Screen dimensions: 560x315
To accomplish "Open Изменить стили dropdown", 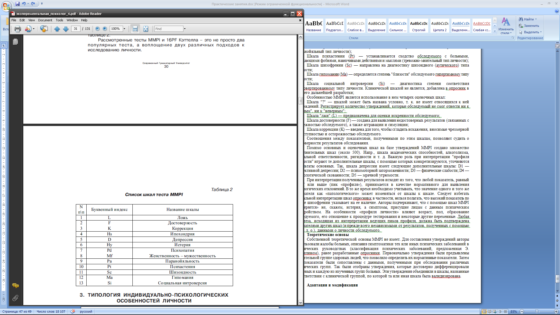I will (x=506, y=26).
